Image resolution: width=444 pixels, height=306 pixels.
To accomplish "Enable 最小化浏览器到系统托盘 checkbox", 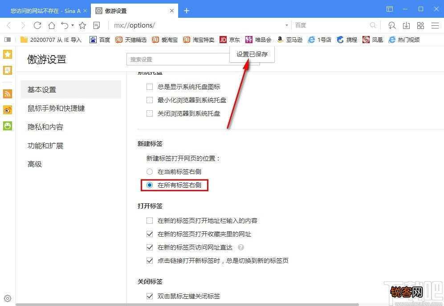I will point(150,100).
